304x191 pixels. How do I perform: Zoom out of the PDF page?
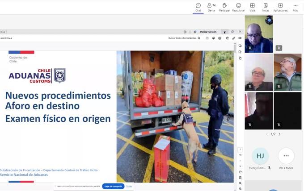pyautogui.click(x=240, y=189)
